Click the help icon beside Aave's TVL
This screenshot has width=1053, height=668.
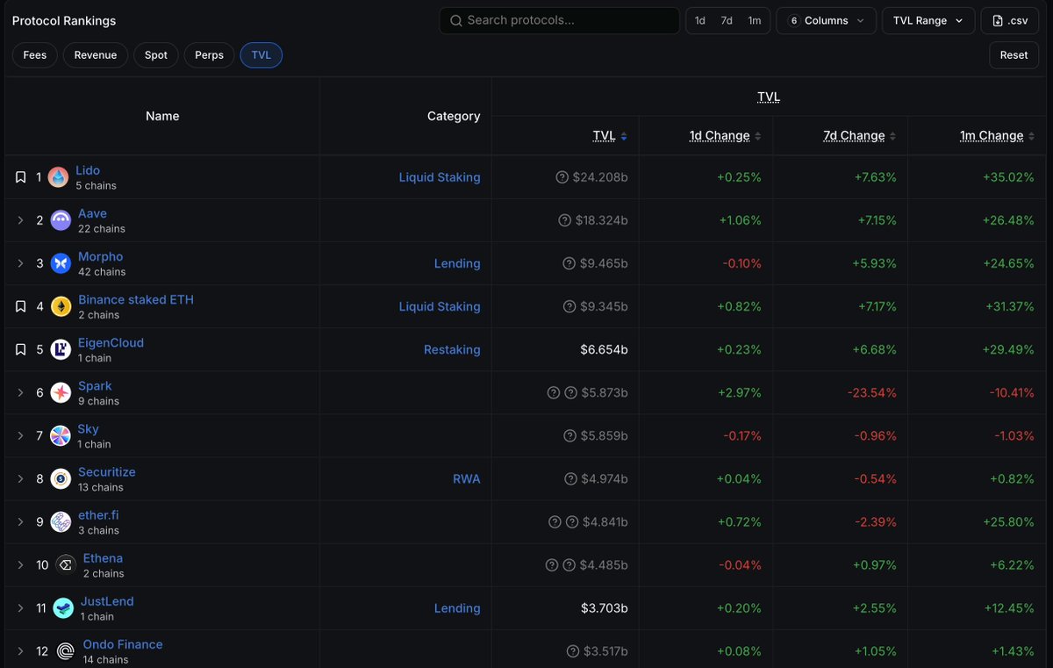(565, 220)
